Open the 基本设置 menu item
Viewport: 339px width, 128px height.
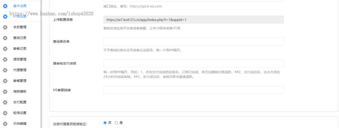[x=20, y=6]
